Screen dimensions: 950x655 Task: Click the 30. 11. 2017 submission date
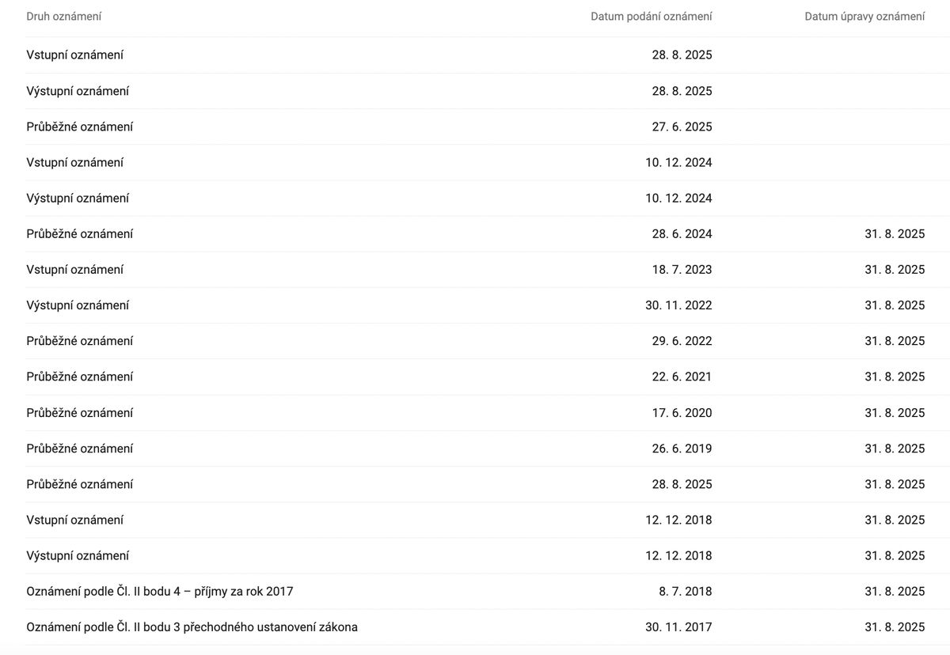[x=678, y=627]
